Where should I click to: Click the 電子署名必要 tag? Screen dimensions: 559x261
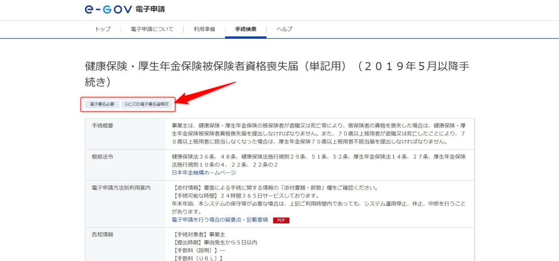(102, 104)
